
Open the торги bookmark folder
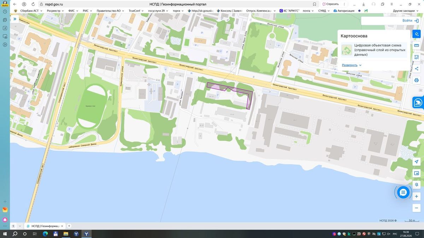(178, 11)
